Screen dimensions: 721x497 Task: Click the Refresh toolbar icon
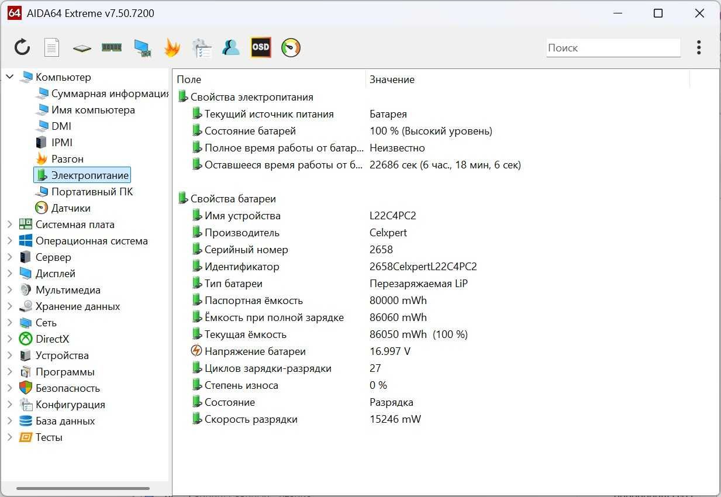(22, 47)
